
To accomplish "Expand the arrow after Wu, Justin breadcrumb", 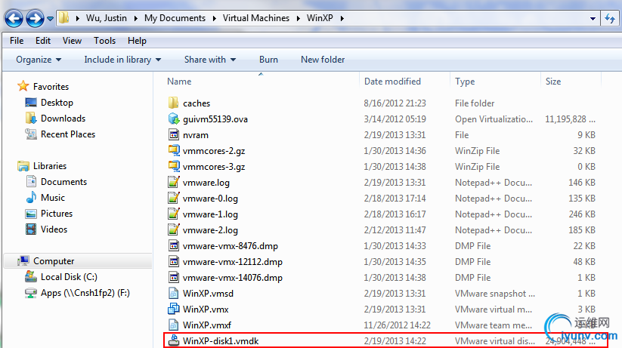I will tap(136, 18).
